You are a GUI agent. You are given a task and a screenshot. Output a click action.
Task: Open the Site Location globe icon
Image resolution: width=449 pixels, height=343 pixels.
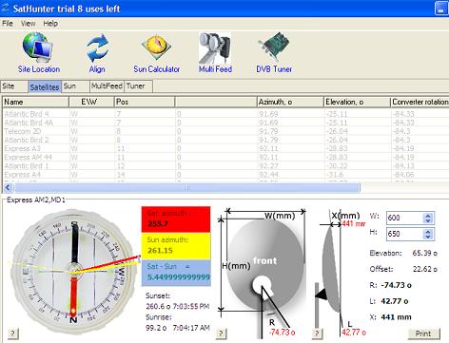point(38,48)
